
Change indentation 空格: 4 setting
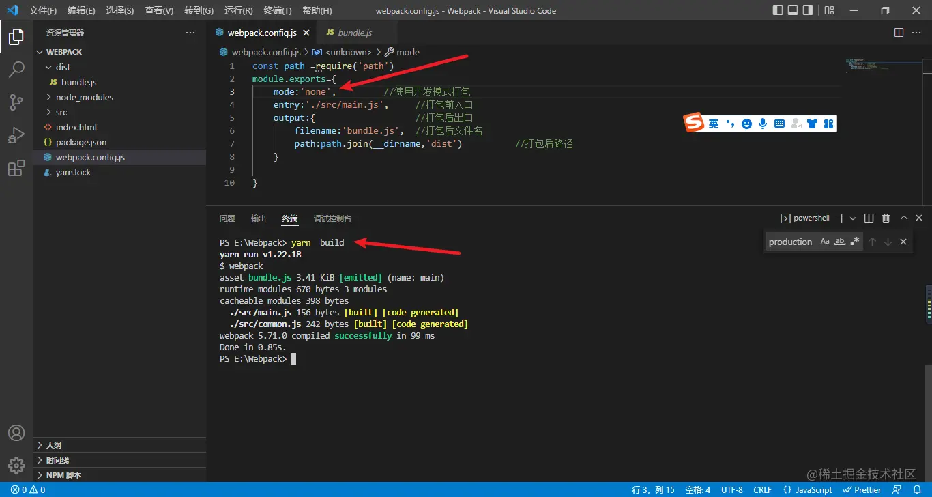697,489
